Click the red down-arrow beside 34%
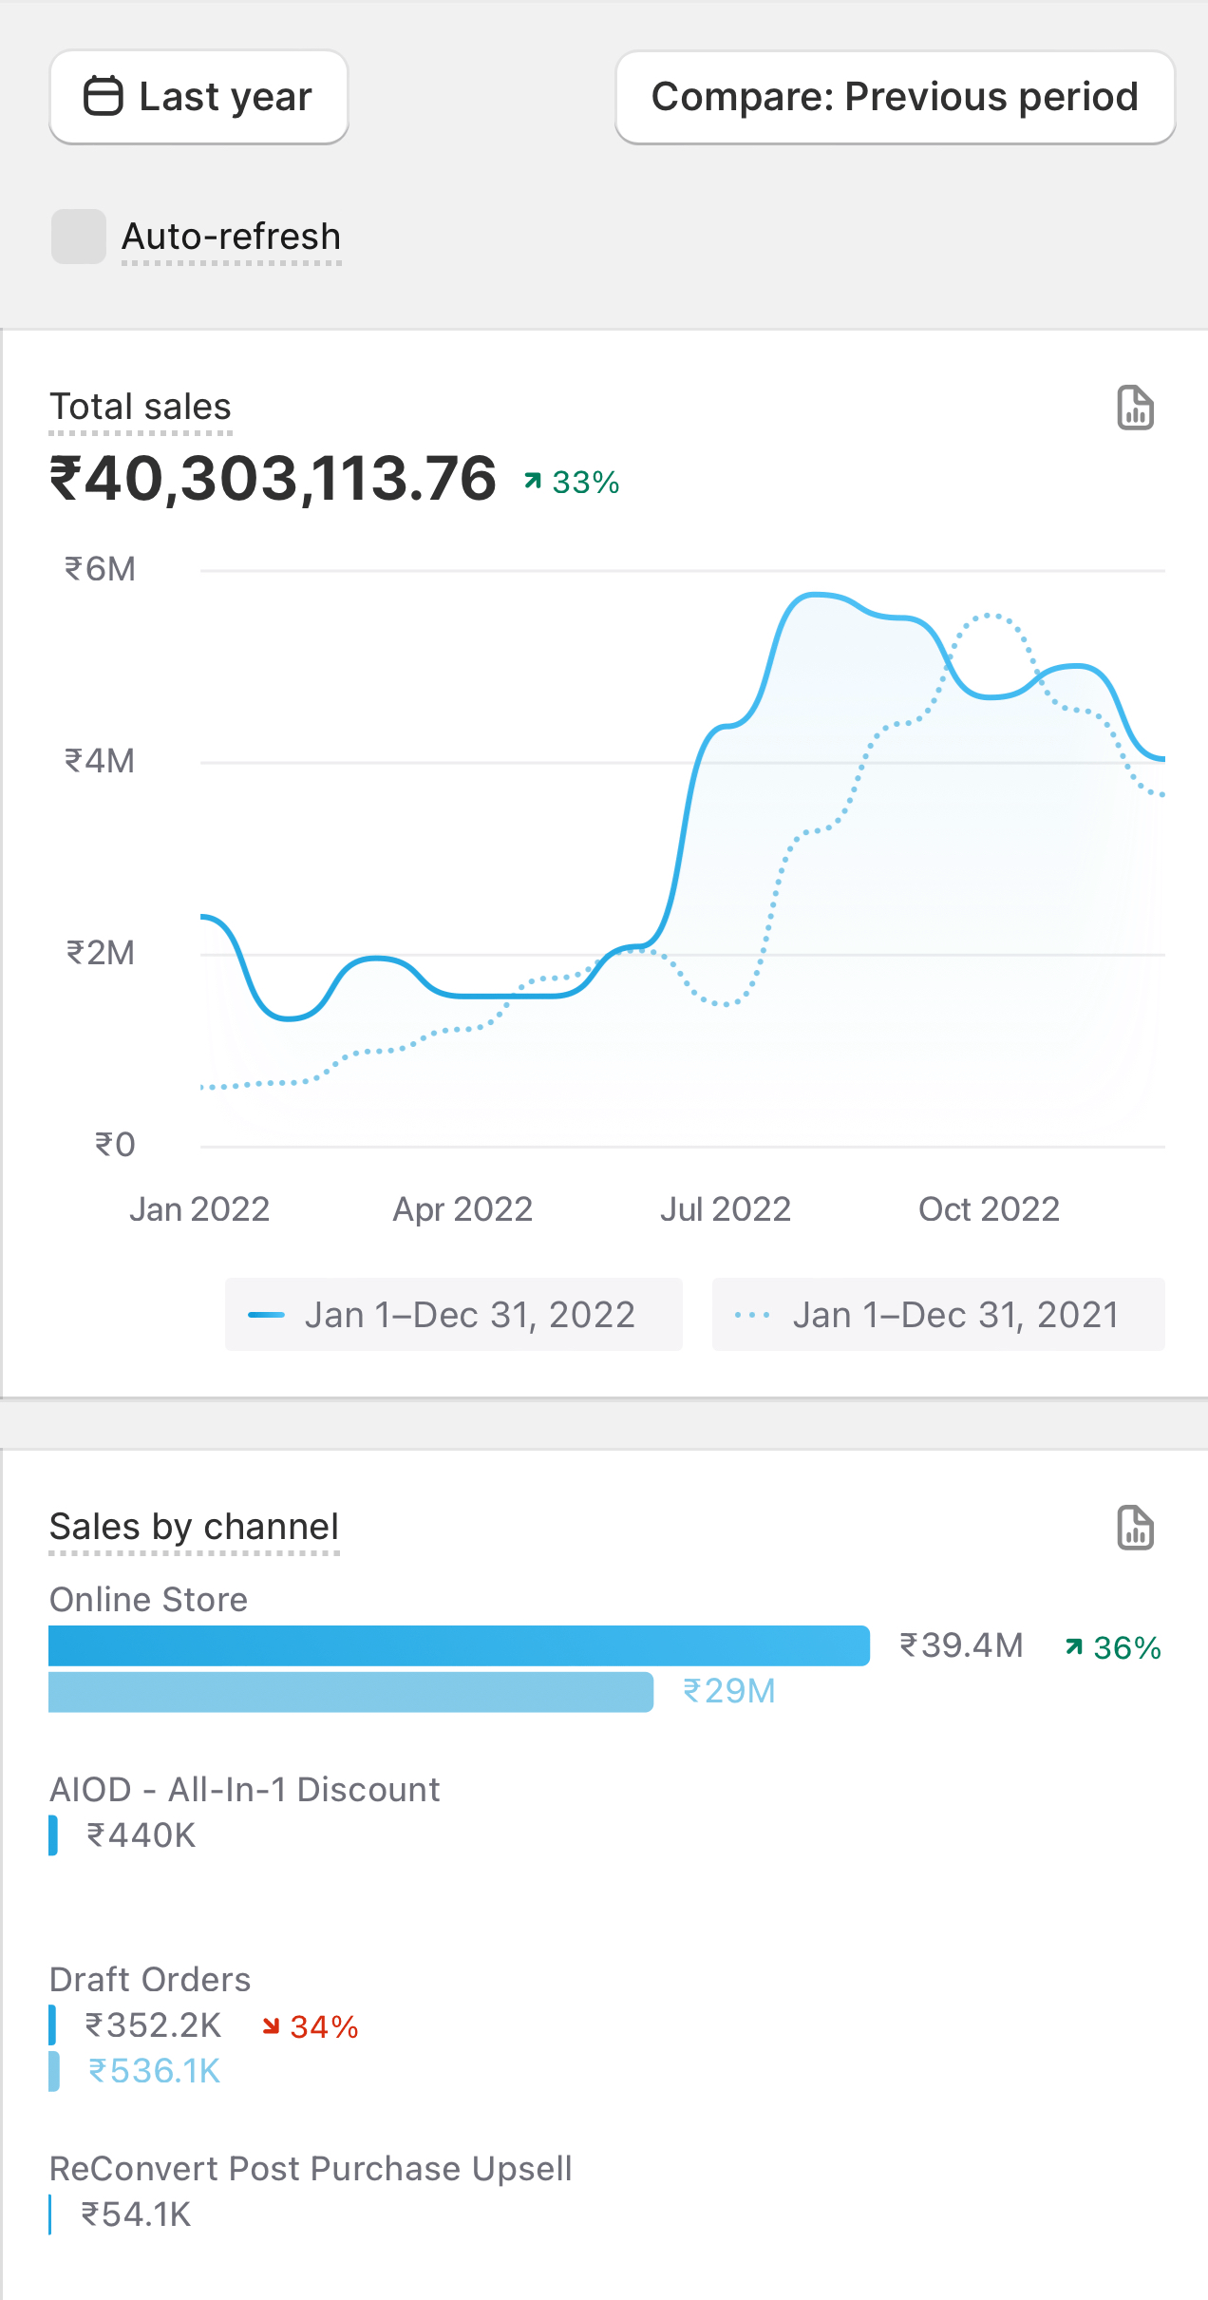Screen dimensions: 1208x2300 [x=272, y=2026]
